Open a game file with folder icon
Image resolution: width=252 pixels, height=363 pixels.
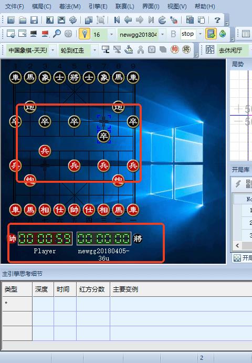(x=23, y=20)
